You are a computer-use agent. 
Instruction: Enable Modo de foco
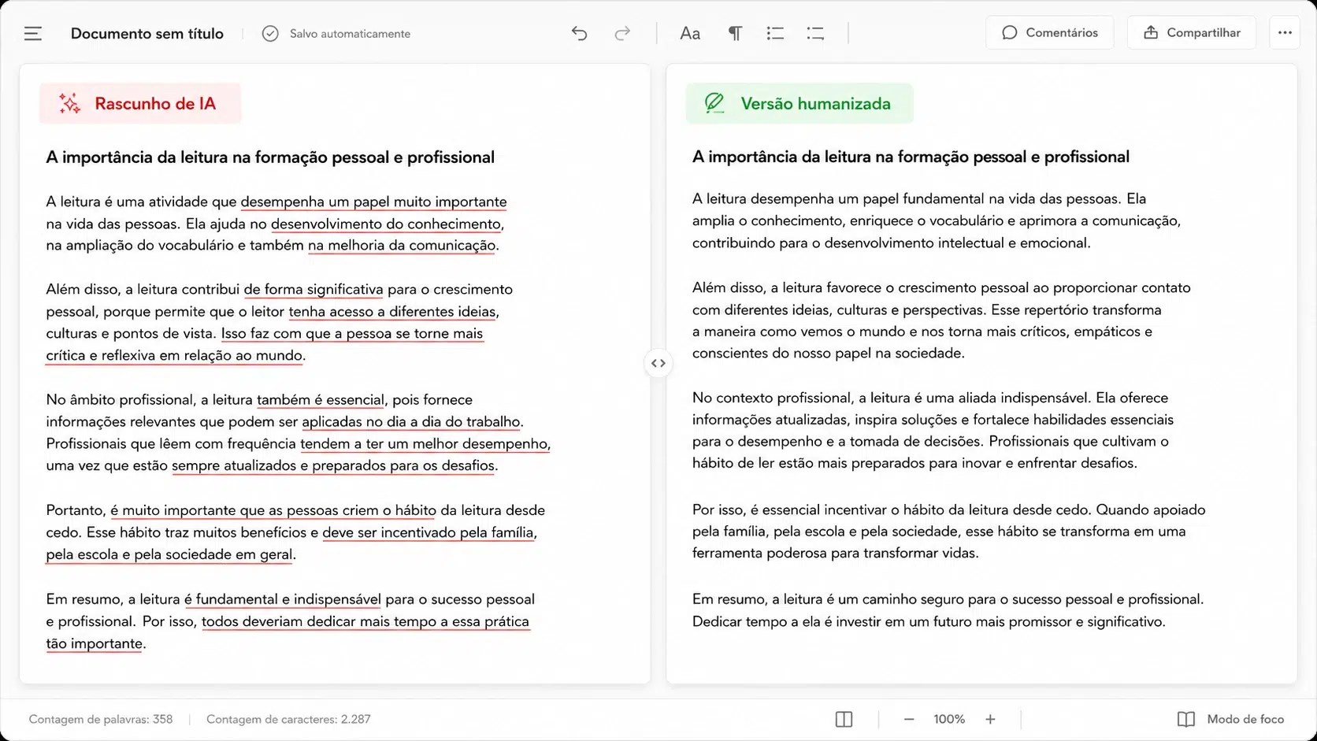tap(1230, 719)
